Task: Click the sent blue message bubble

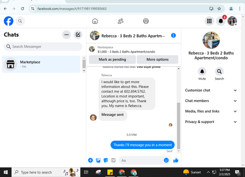Action: coord(143,145)
